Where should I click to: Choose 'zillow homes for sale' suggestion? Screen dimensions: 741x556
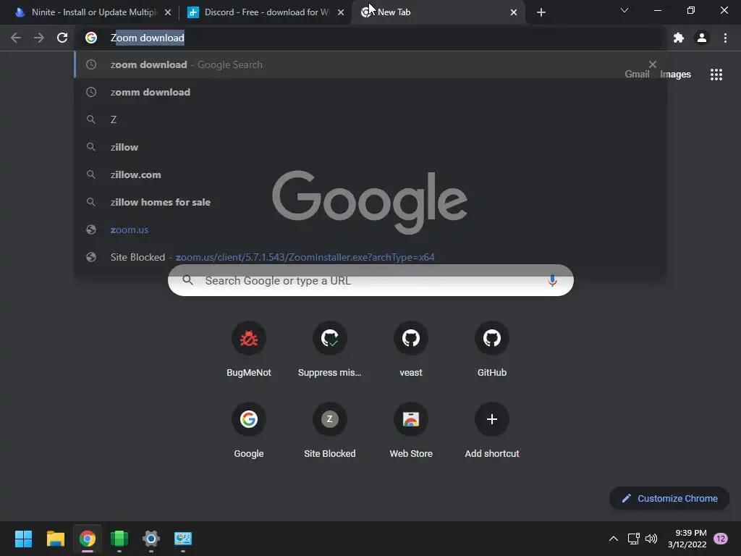(370, 202)
